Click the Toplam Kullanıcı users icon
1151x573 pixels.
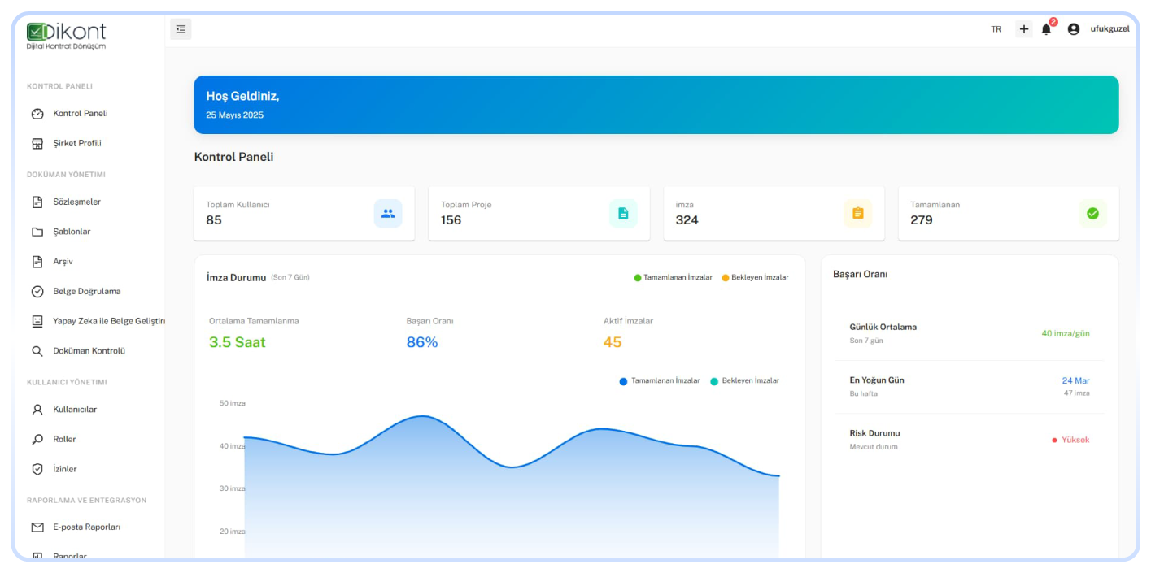(388, 213)
